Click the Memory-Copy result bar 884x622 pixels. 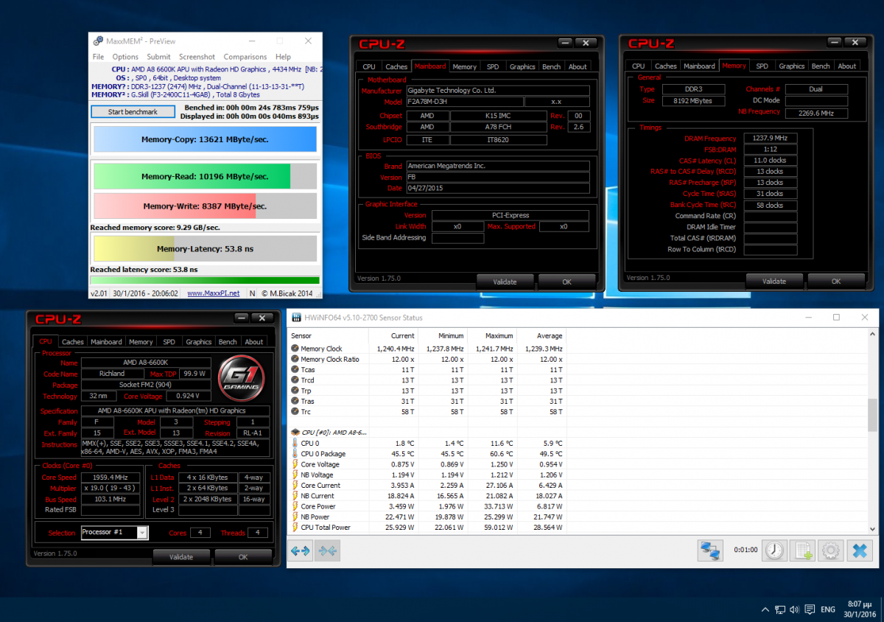[205, 139]
